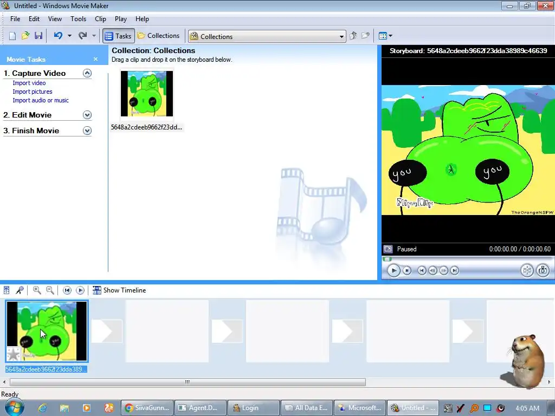
Task: Click the second empty storyboard slot
Action: (287, 331)
